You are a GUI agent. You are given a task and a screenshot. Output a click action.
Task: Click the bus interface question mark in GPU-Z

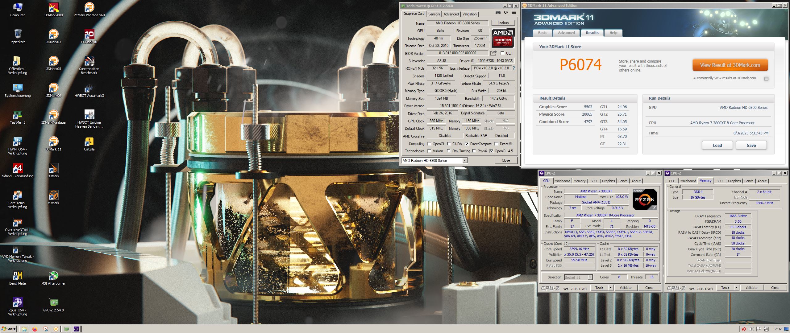click(514, 68)
